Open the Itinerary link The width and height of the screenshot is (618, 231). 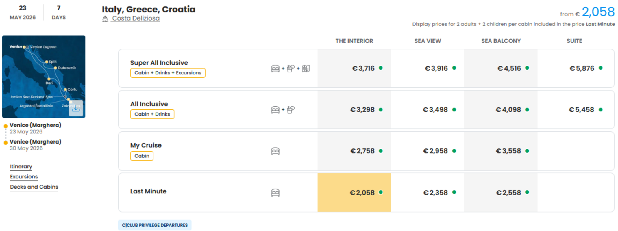pos(21,167)
